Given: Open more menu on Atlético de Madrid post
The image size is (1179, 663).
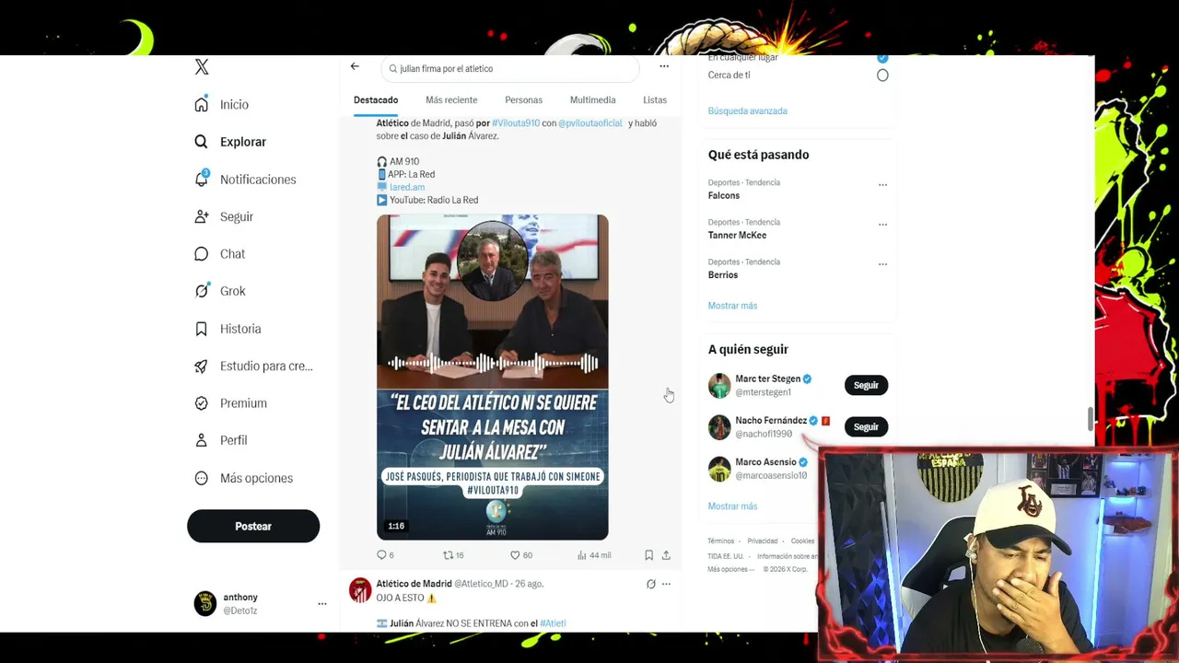Looking at the screenshot, I should click(666, 584).
